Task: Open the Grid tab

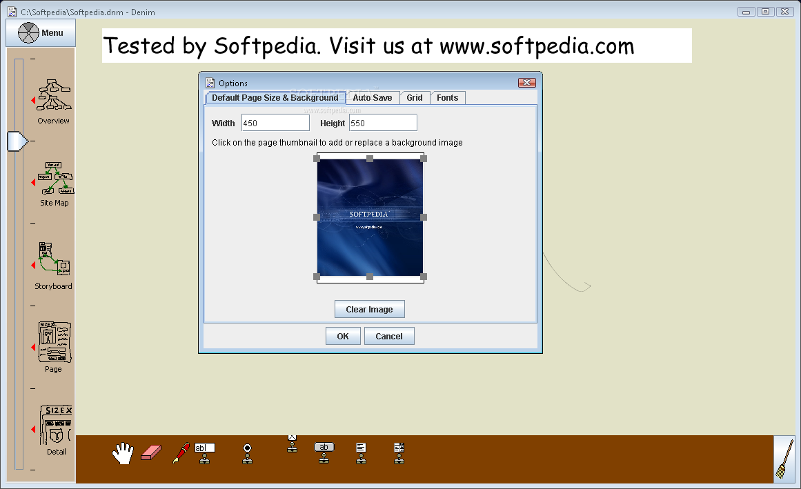Action: [x=414, y=97]
